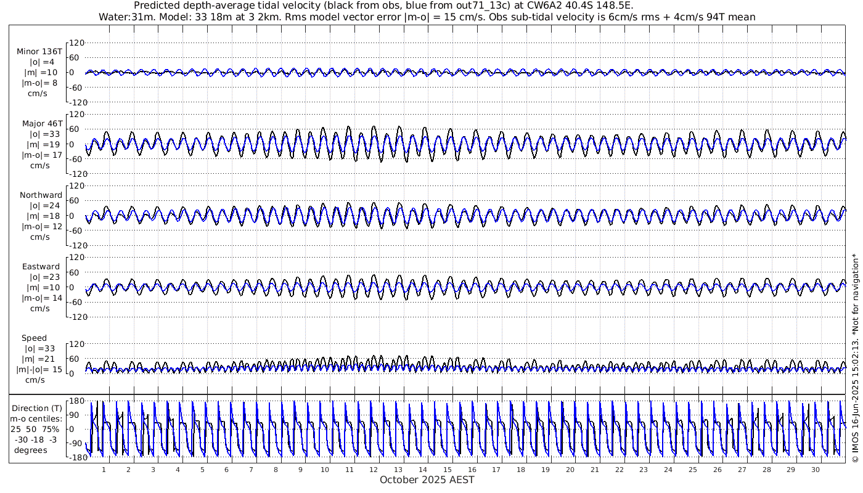Click the subtitle line starting "Water:31m. Model:"

tap(427, 17)
